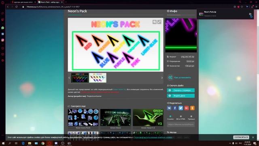259x146 pixels.
Task: Open a new browser tab
Action: [66, 2]
